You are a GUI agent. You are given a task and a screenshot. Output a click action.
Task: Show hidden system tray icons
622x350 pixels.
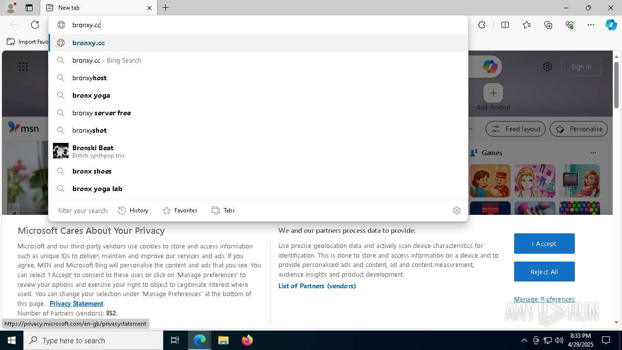pos(524,340)
